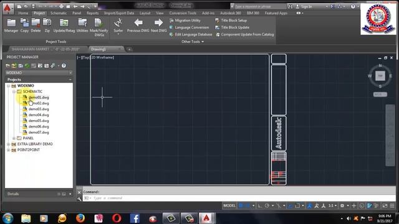
Task: Click the Project Manager help icon
Action: point(64,66)
